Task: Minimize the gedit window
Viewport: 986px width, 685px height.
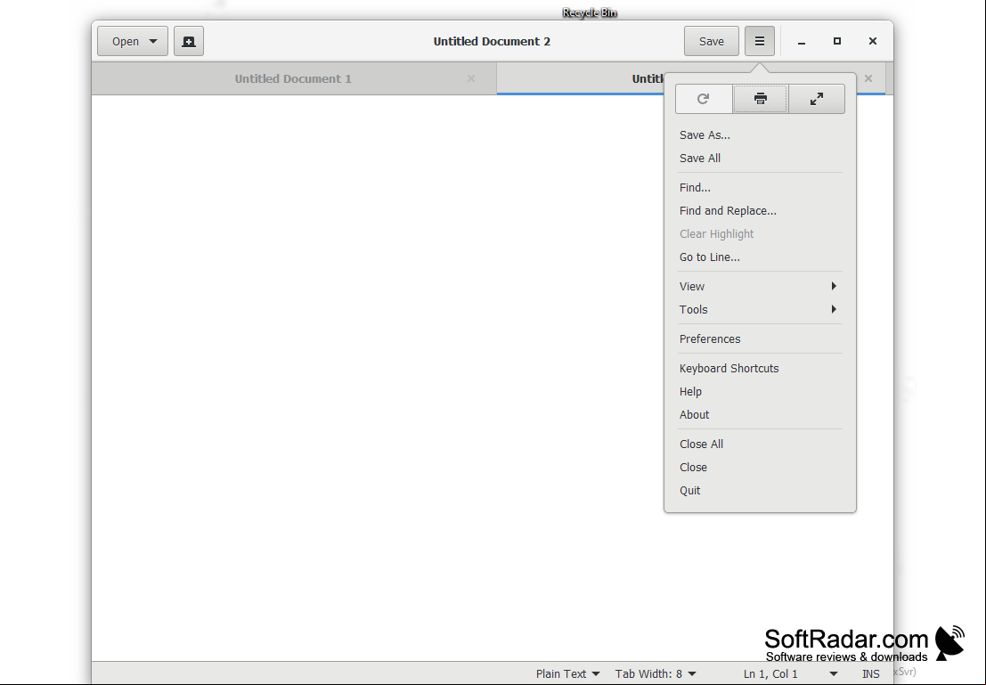Action: click(x=802, y=42)
